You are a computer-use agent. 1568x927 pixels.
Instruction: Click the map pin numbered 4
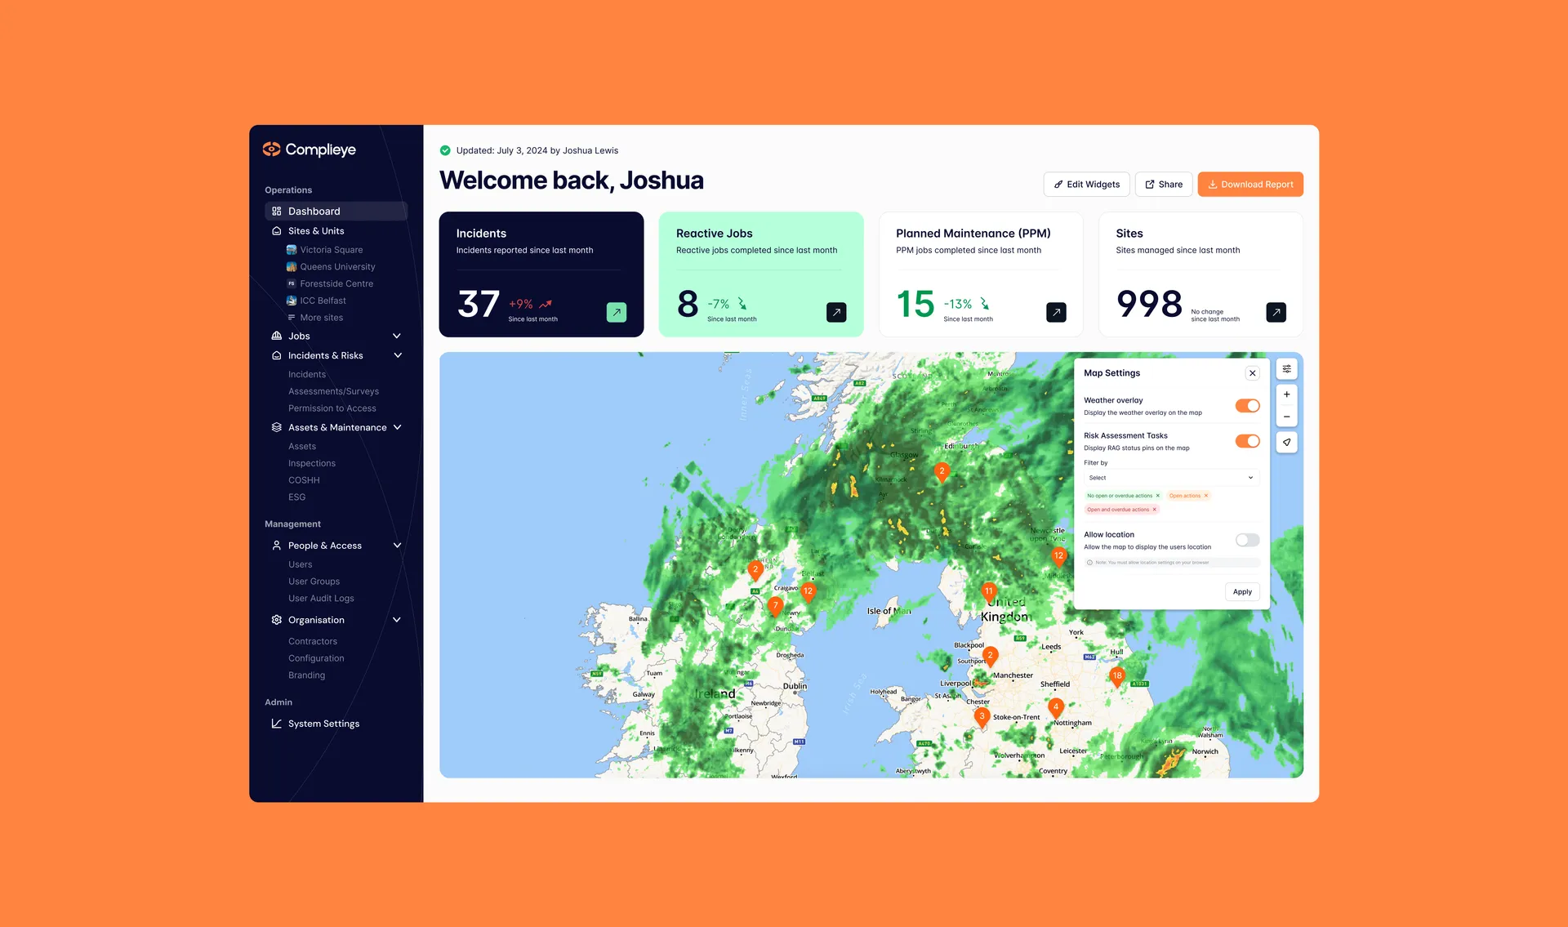click(1056, 707)
